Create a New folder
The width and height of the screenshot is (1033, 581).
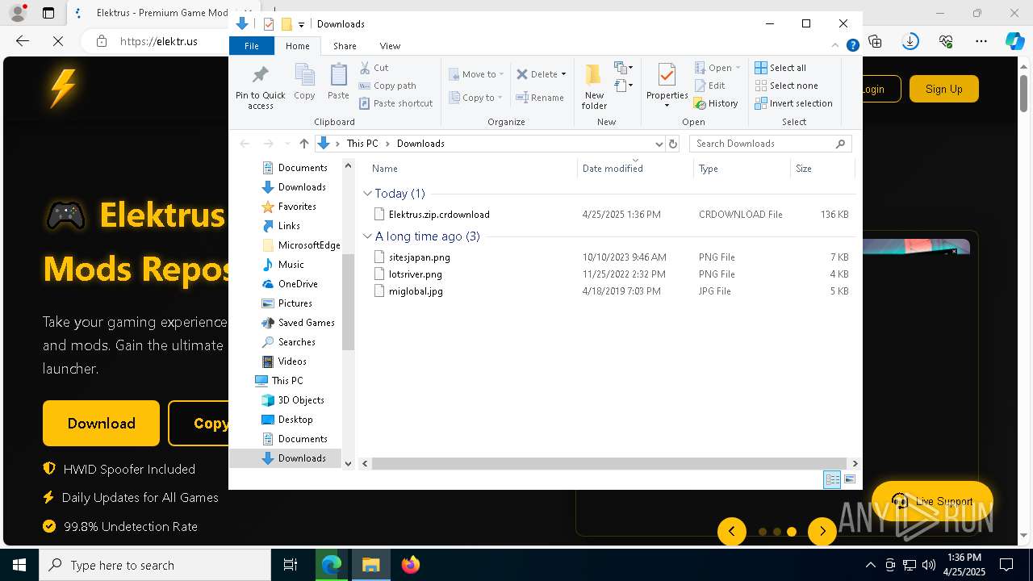(594, 86)
